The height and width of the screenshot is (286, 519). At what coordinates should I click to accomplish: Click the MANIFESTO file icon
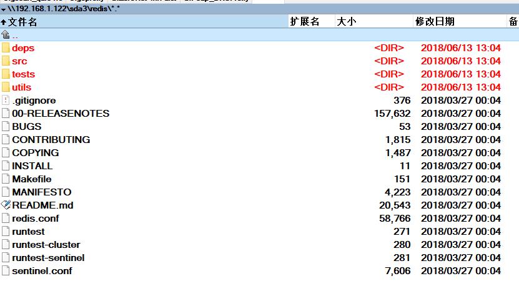6,192
